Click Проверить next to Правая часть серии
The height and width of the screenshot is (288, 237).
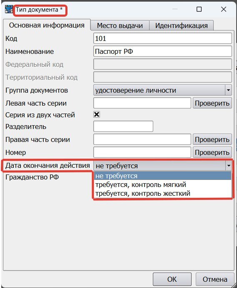coord(212,139)
